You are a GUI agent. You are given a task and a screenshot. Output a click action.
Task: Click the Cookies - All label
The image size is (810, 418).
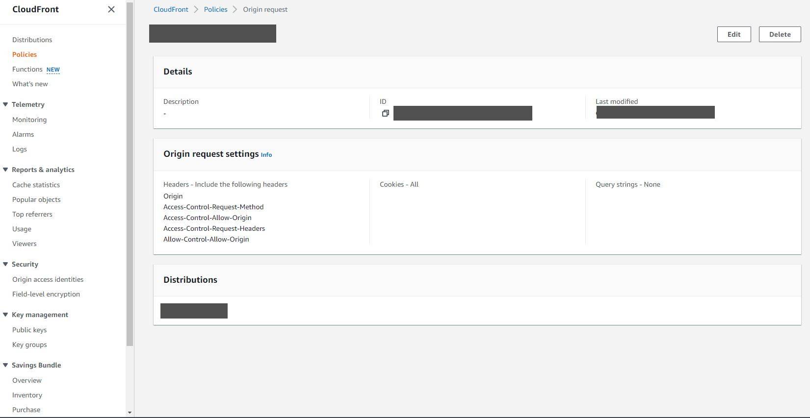point(399,184)
